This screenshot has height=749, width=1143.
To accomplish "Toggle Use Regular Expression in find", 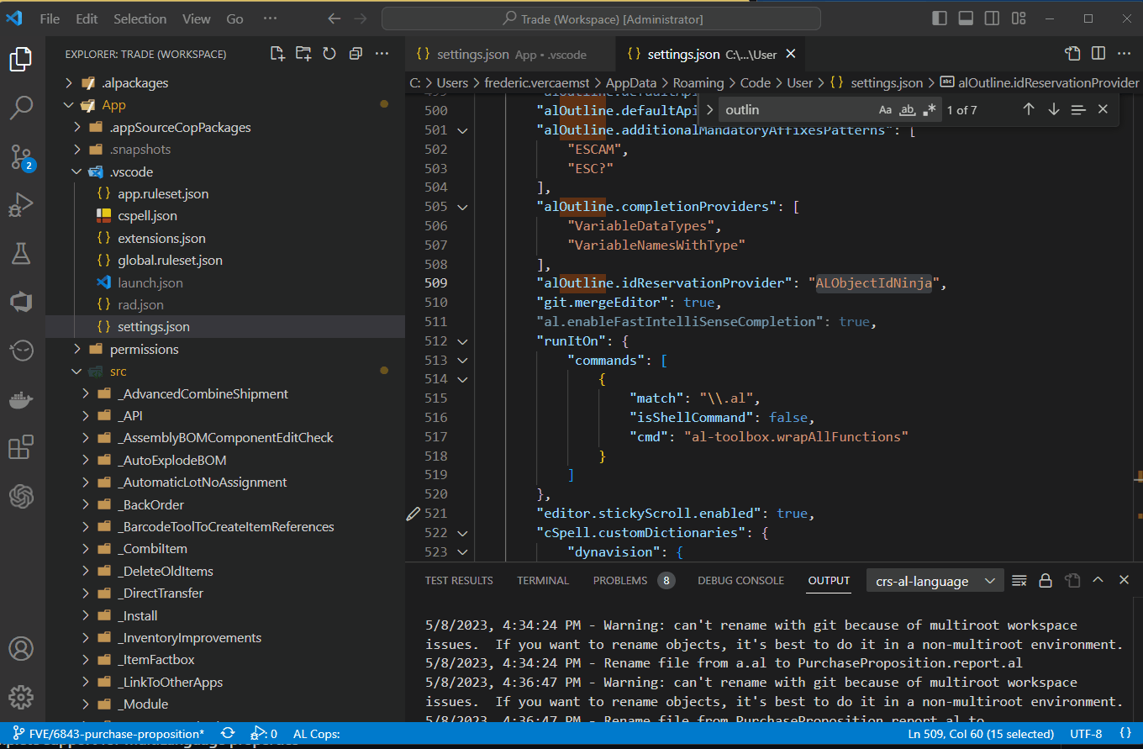I will (x=929, y=110).
